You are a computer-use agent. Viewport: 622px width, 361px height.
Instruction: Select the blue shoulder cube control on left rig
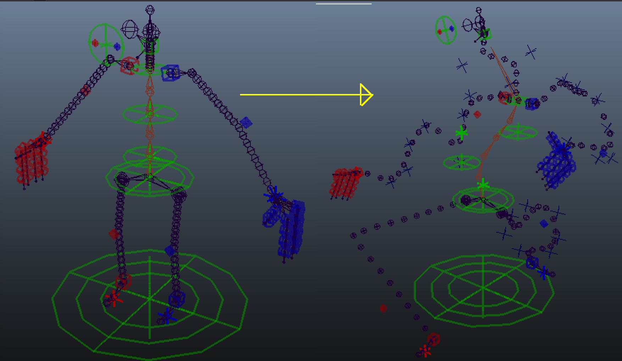click(x=170, y=73)
